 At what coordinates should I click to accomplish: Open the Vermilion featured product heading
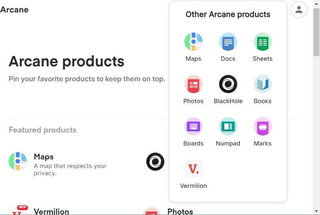click(51, 211)
